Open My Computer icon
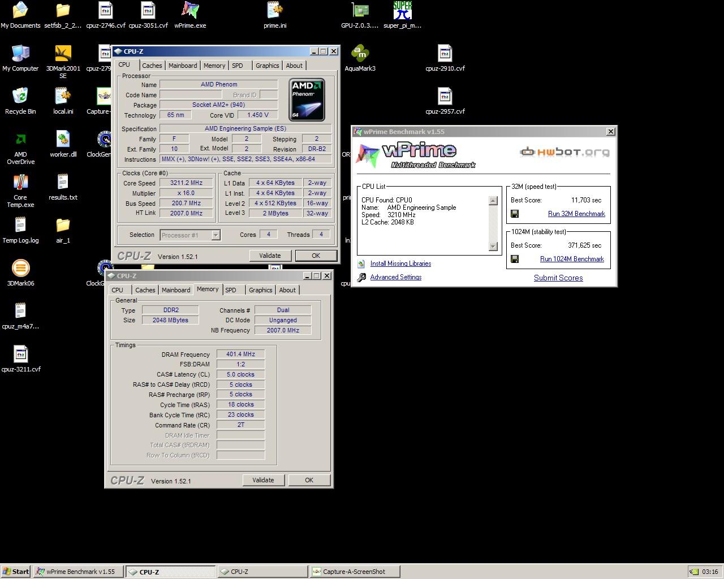724x579 pixels. coord(20,58)
